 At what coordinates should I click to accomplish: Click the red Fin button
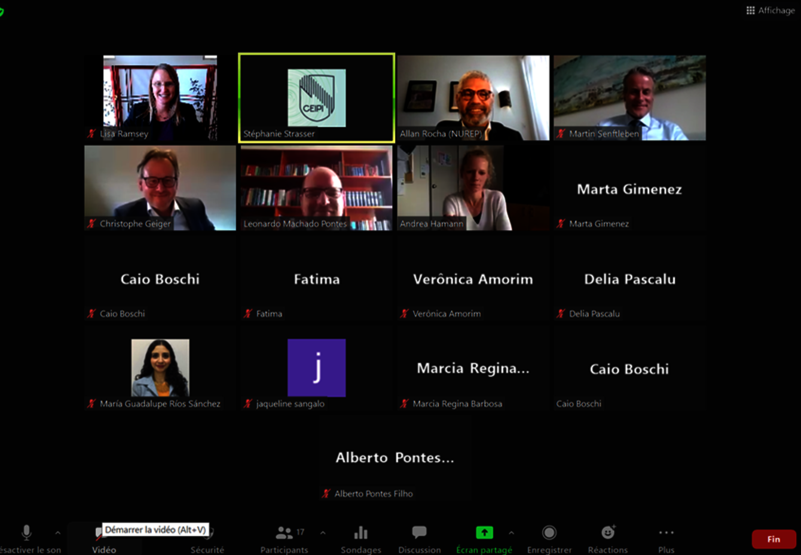click(774, 539)
